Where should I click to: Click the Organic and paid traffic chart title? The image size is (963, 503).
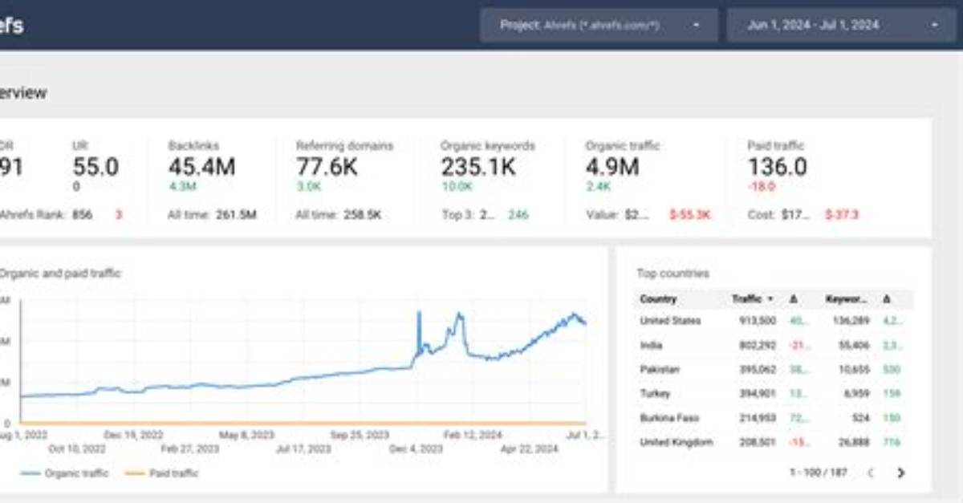[x=60, y=274]
